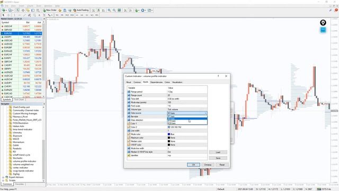The width and height of the screenshot is (339, 191).
Task: Select the Trendline drawing tool
Action: [x=24, y=15]
